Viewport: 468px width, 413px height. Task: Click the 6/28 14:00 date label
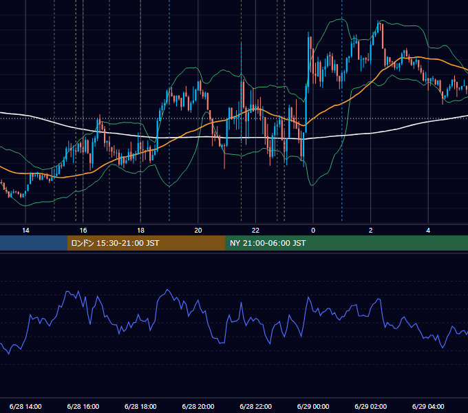(25, 406)
